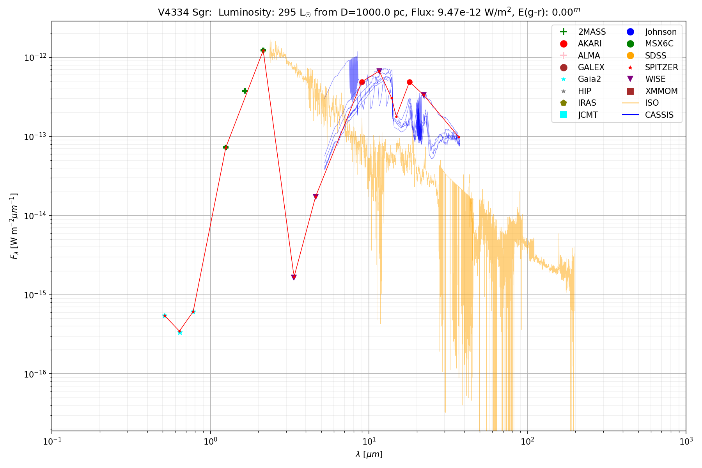Click the SPITZER red star legend marker
702x468 pixels.
630,67
